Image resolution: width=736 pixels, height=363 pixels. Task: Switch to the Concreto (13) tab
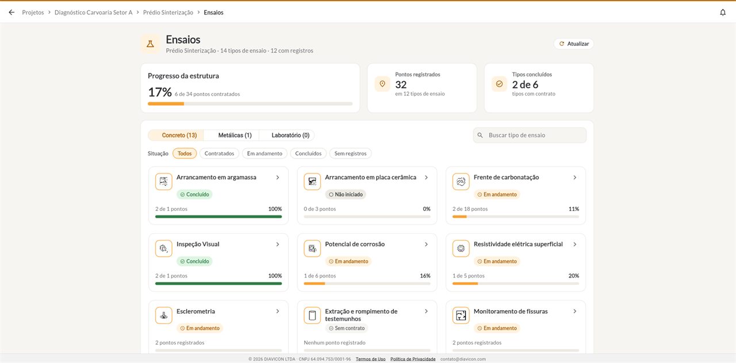(176, 136)
